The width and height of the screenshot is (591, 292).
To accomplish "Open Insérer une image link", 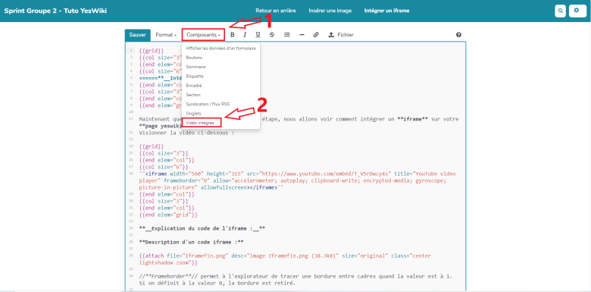I will coord(330,11).
